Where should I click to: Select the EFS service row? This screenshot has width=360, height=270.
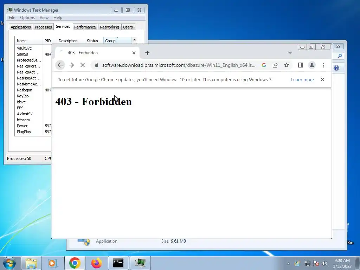[x=20, y=108]
